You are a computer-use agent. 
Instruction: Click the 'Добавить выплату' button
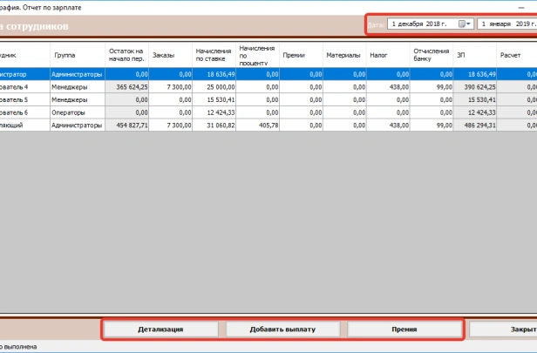point(282,329)
